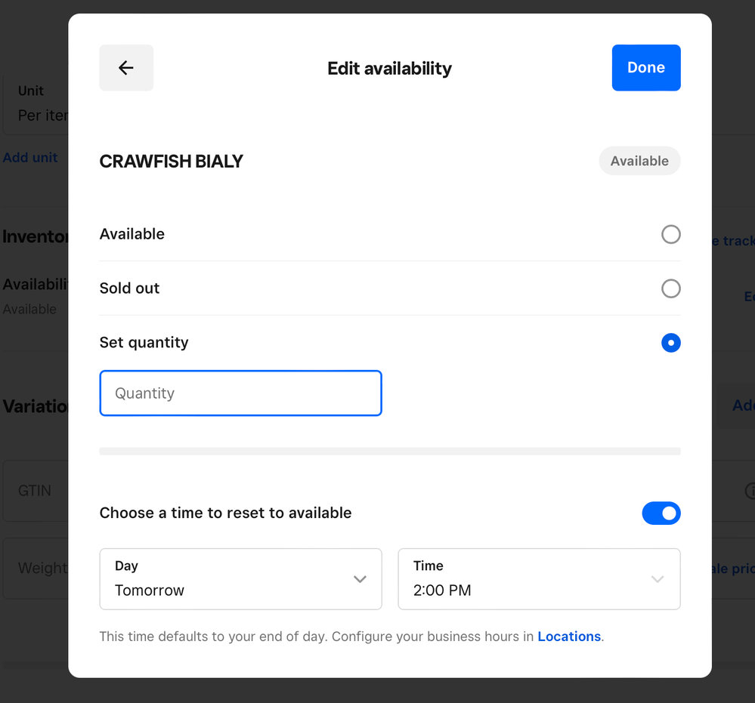This screenshot has height=703, width=755.
Task: Click the Add unit link
Action: click(30, 158)
